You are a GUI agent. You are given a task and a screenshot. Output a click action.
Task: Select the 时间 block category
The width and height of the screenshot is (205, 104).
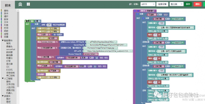[6, 28]
